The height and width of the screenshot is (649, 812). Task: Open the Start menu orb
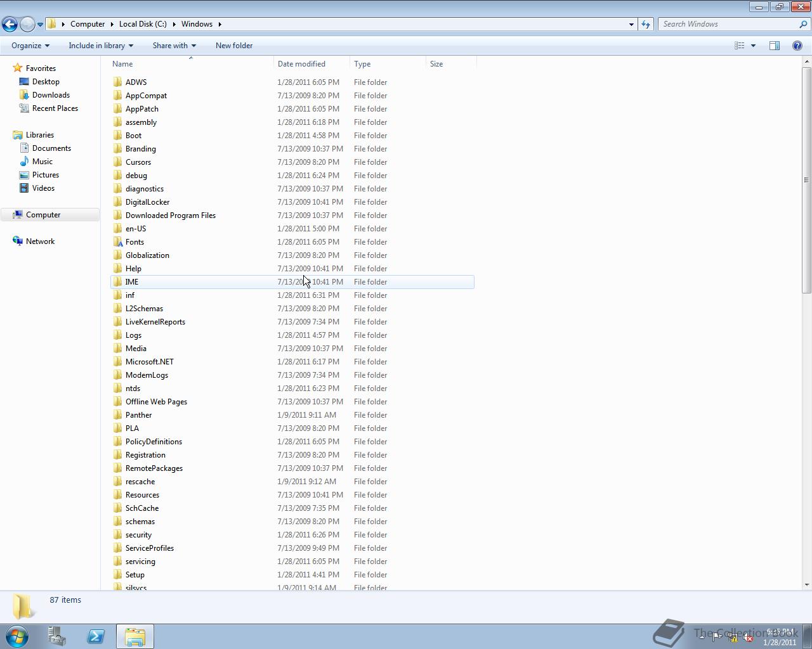pos(16,636)
